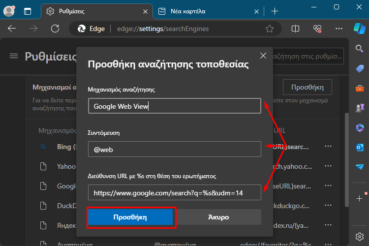369x246 pixels.
Task: Open the profile avatar menu
Action: click(x=9, y=11)
